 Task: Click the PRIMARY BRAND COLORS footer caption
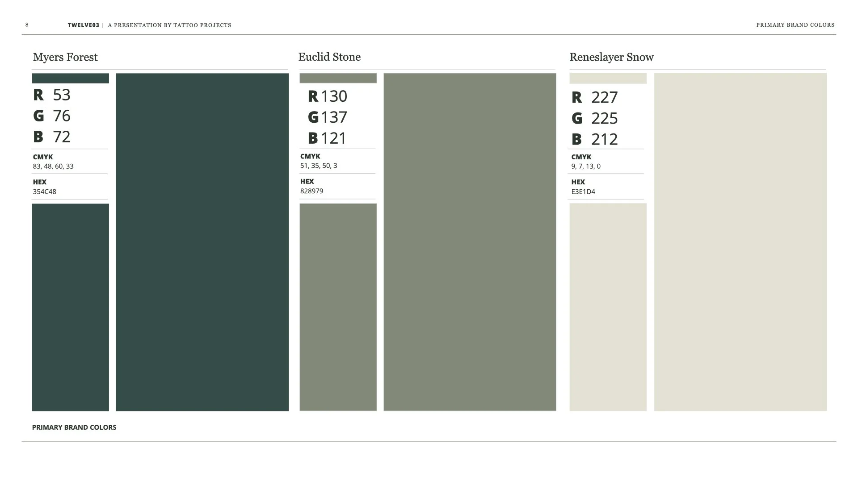(74, 428)
